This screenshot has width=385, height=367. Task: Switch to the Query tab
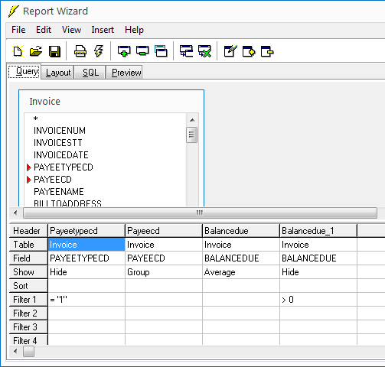(24, 71)
